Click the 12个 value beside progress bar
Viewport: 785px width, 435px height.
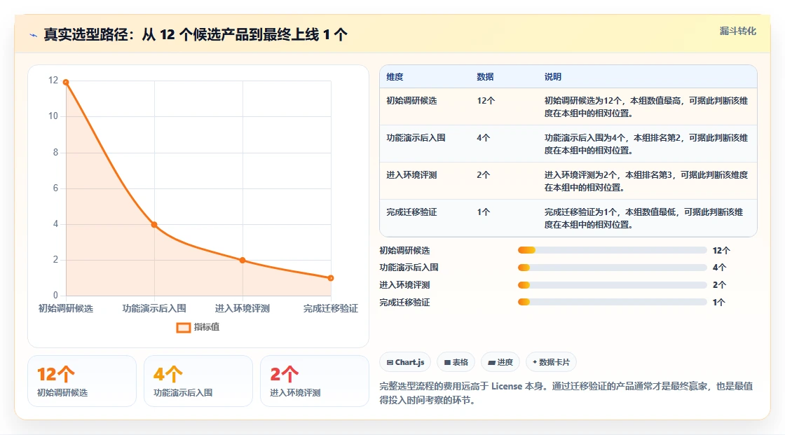tap(721, 250)
